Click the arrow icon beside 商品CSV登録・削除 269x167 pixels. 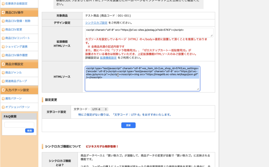tap(3, 21)
